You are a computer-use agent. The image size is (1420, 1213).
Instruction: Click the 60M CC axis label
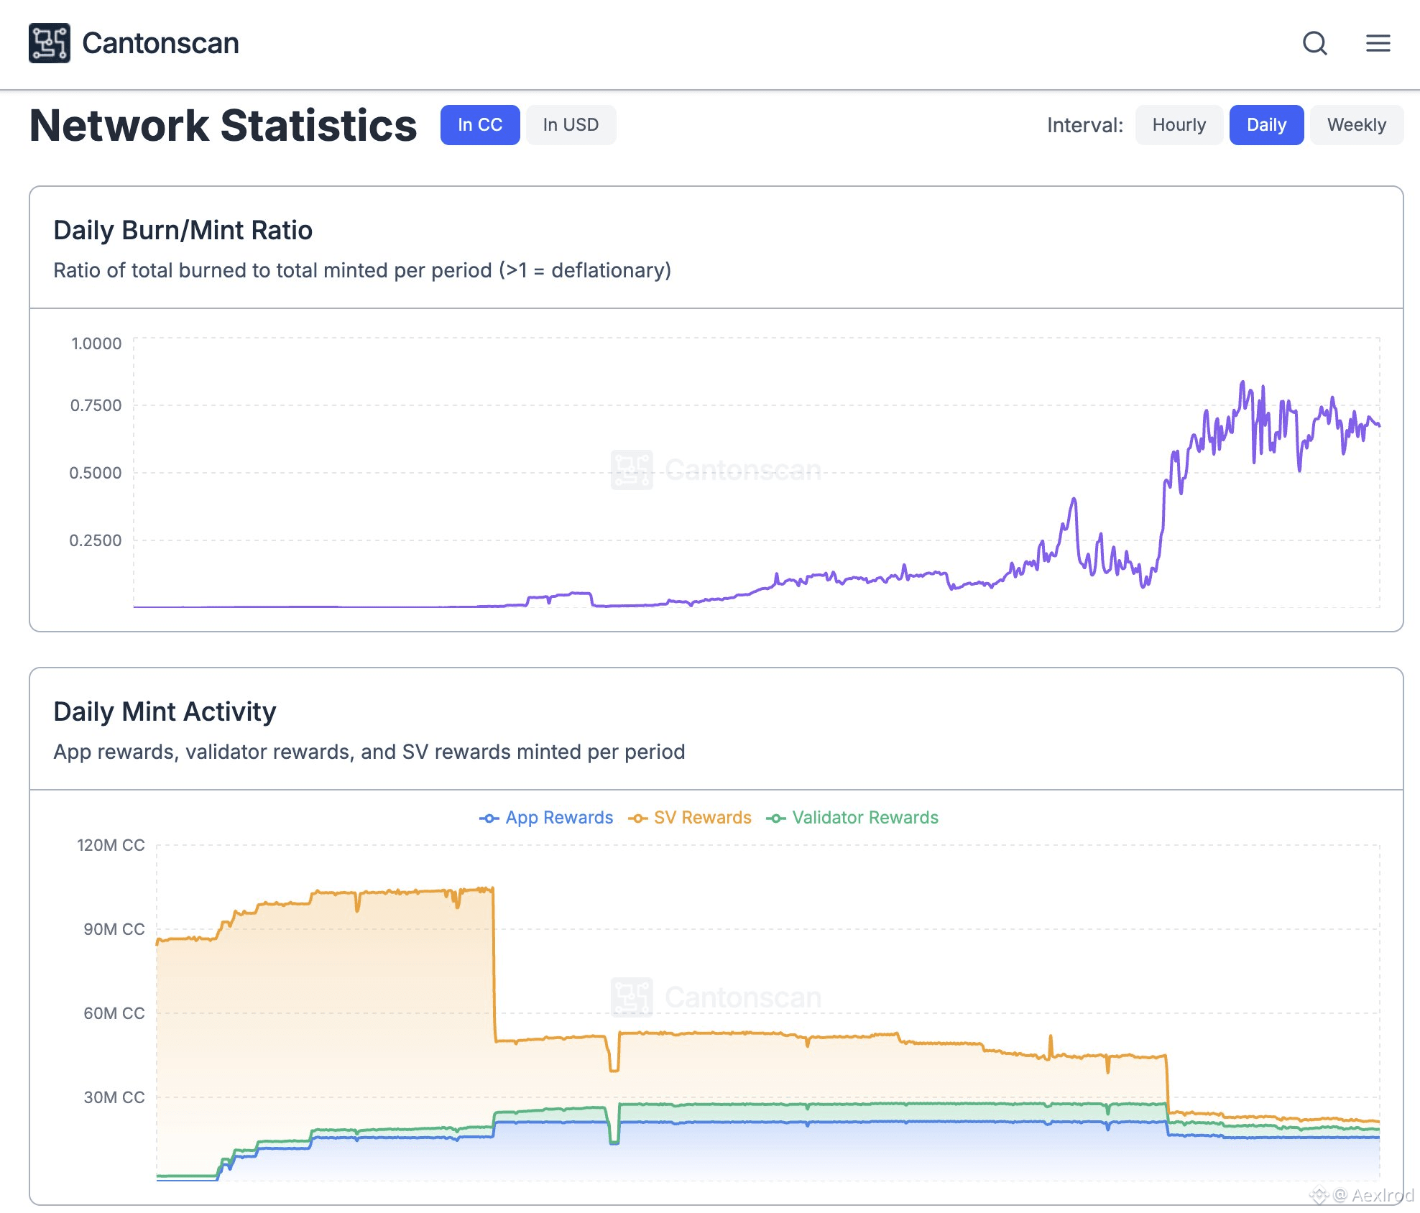coord(114,1013)
